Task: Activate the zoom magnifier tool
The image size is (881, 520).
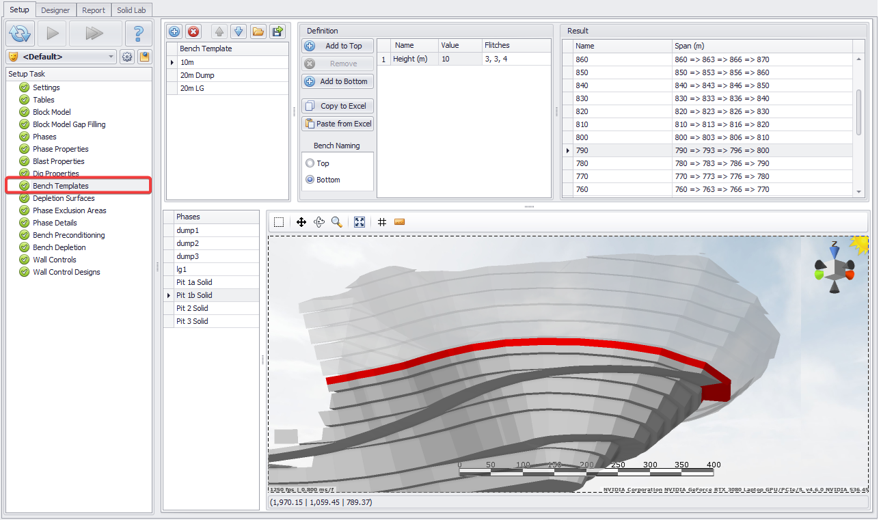Action: [336, 222]
